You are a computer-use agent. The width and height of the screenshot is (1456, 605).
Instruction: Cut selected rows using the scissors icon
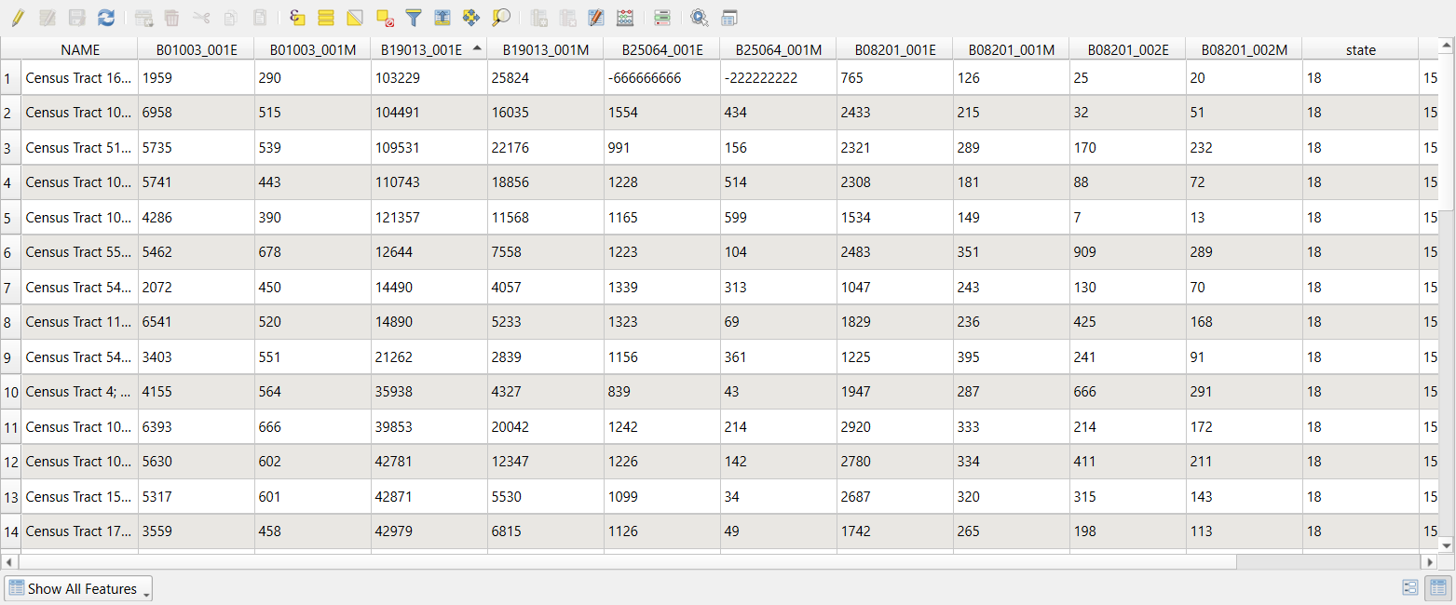point(202,18)
